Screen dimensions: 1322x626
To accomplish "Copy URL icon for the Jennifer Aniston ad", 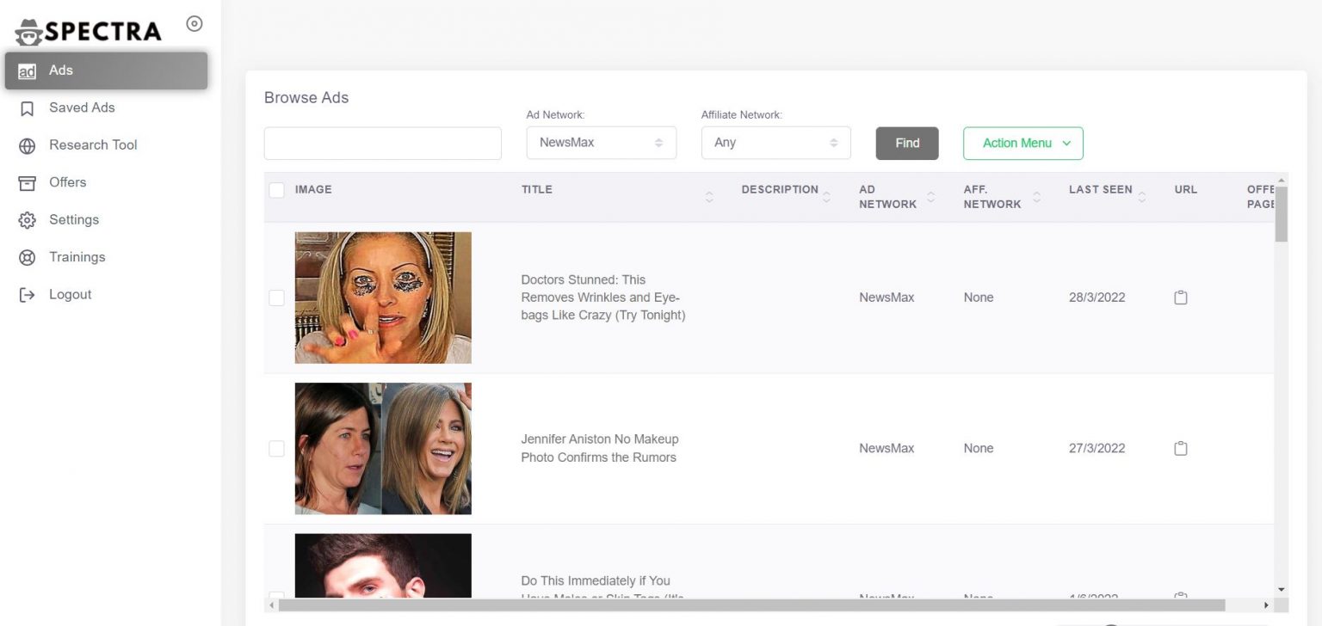I will (1180, 448).
